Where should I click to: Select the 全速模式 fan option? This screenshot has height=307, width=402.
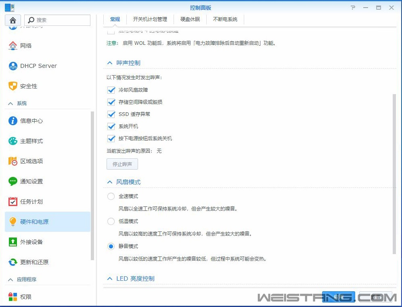111,197
